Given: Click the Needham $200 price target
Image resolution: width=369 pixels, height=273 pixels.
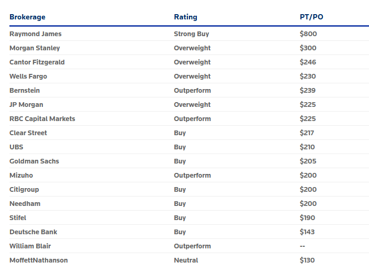Looking at the screenshot, I should click(308, 203).
